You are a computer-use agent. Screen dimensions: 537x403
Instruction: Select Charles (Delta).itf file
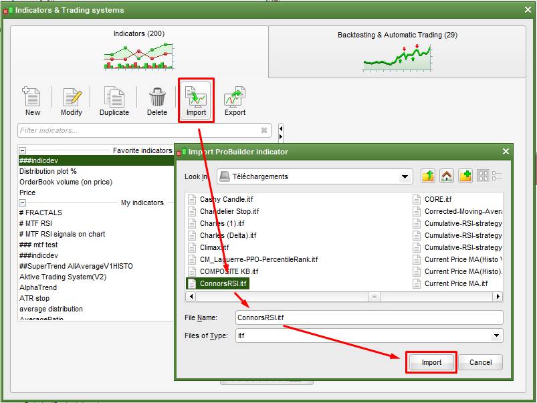pos(228,235)
